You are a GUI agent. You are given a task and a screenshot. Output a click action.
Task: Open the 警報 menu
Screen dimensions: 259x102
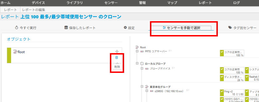coord(142,3)
